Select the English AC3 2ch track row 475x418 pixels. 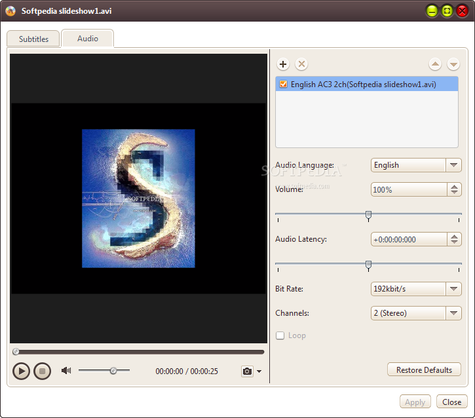coord(367,85)
